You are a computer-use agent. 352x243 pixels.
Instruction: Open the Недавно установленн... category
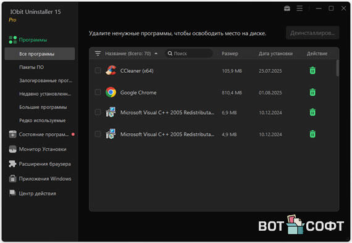45,94
